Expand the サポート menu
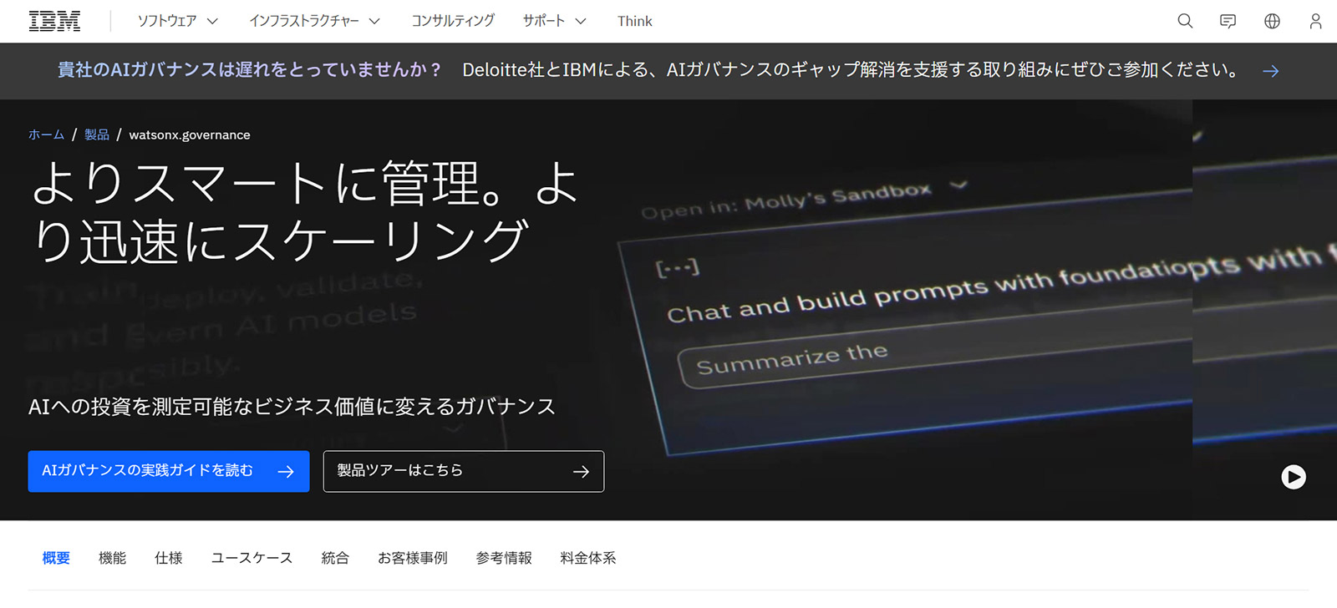The width and height of the screenshot is (1337, 608). click(x=554, y=21)
